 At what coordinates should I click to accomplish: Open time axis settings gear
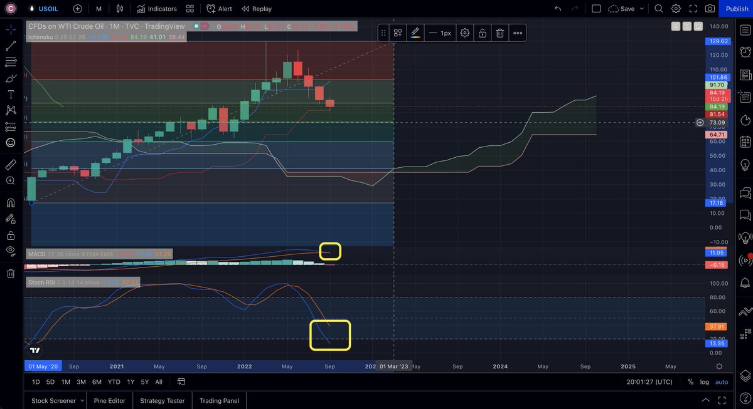point(719,366)
